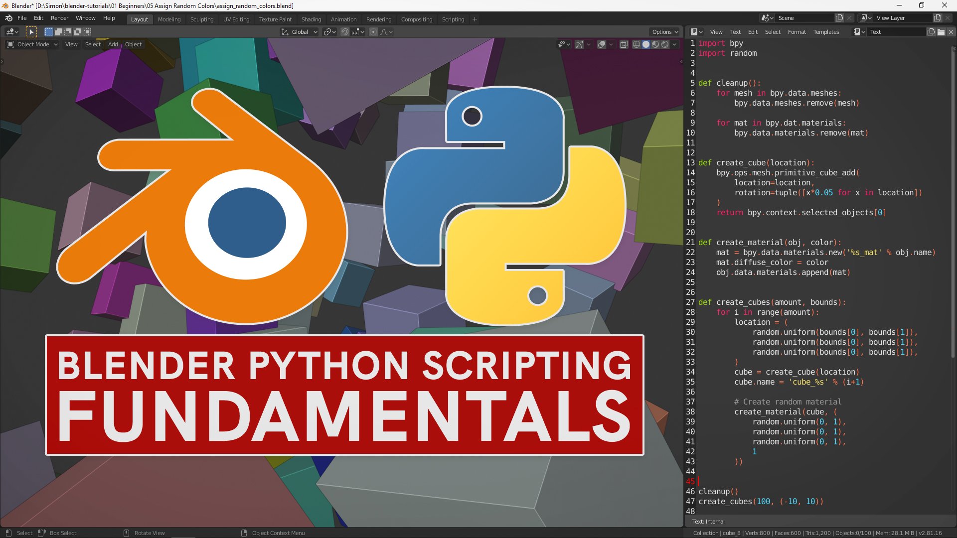
Task: Select Material Preview shading mode
Action: [655, 44]
